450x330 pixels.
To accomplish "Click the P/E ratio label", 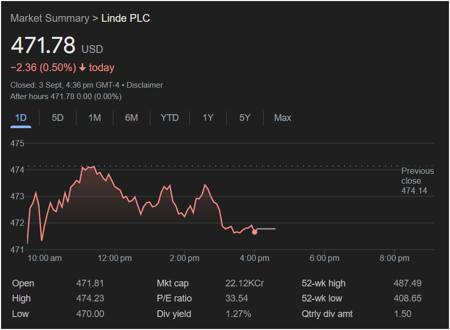I will (174, 298).
